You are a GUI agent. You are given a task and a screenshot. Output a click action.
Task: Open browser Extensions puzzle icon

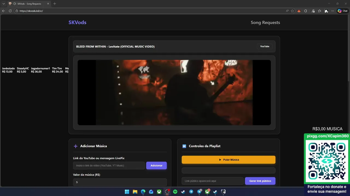point(306,11)
